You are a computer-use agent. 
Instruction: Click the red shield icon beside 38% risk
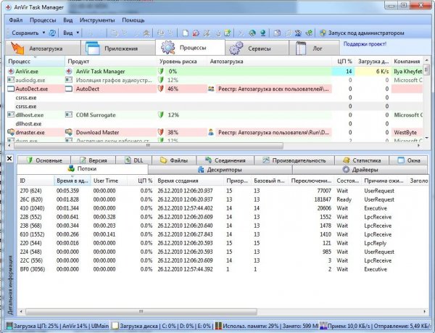(x=161, y=132)
